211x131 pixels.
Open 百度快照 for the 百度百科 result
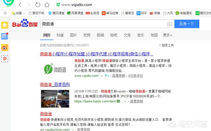pyautogui.click(x=136, y=101)
